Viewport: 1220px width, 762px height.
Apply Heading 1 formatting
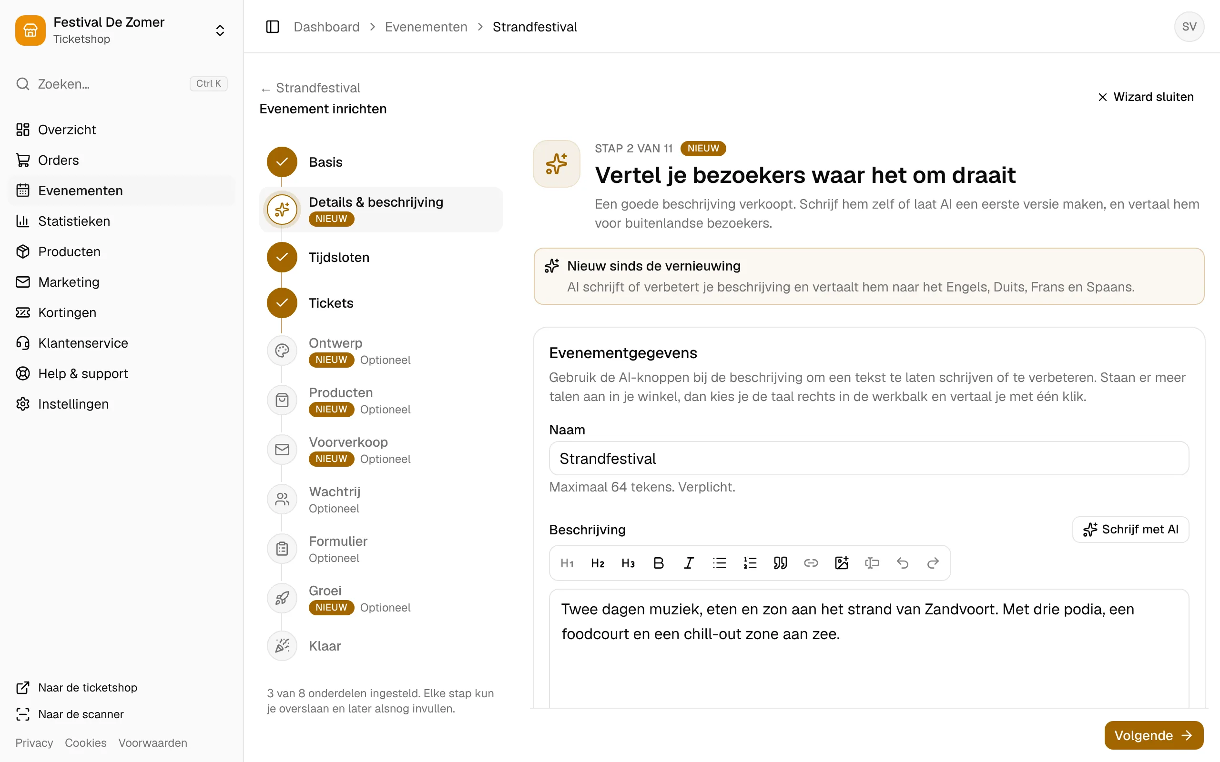567,563
